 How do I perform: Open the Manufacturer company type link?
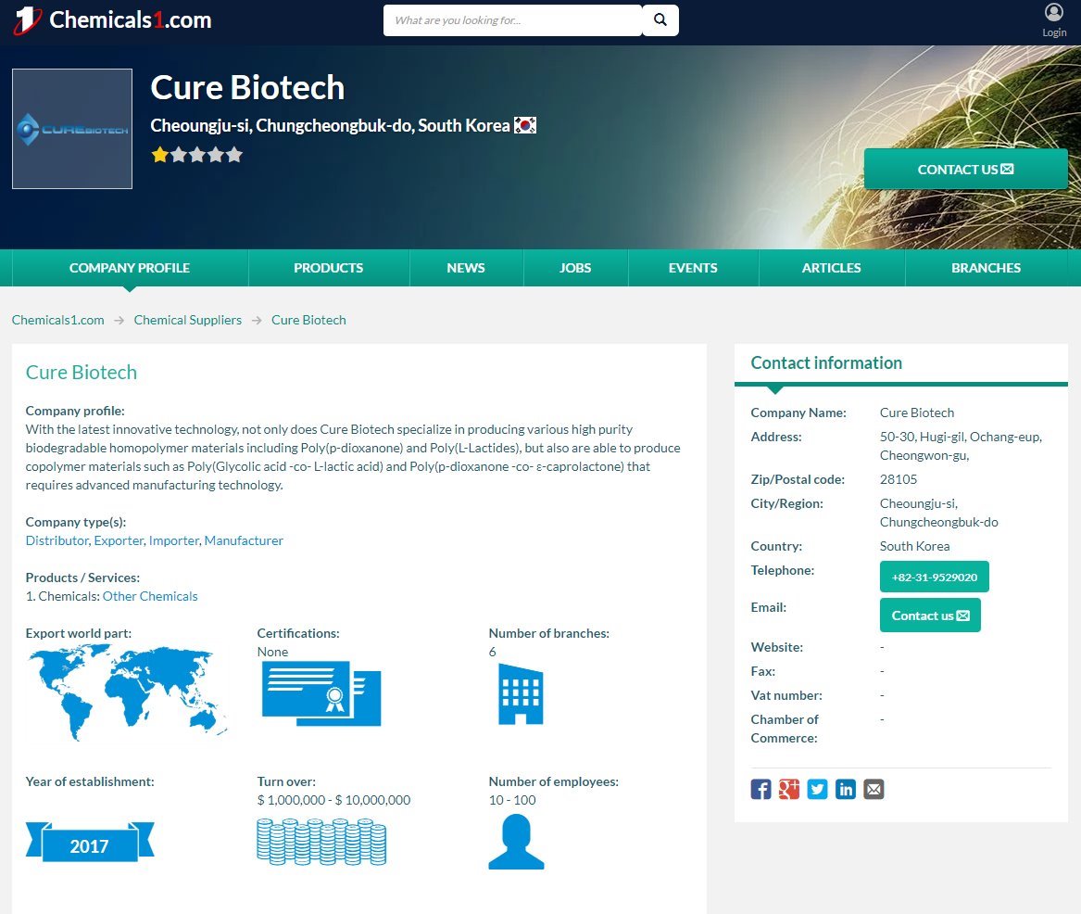244,540
